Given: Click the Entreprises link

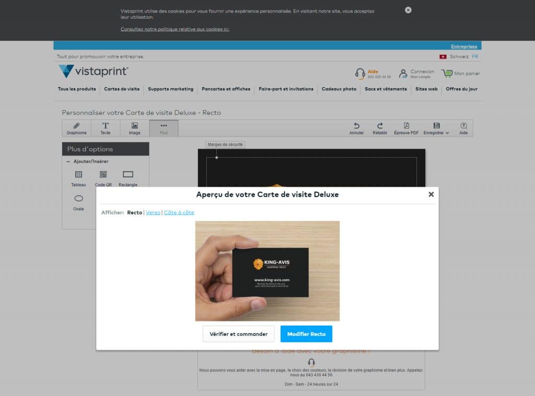Looking at the screenshot, I should pos(464,46).
